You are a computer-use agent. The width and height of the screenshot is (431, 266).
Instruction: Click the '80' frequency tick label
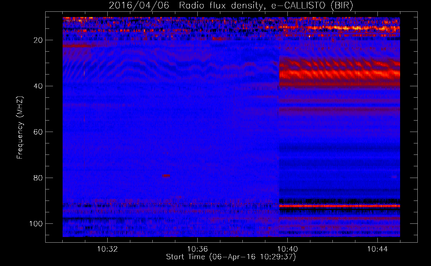(x=38, y=178)
